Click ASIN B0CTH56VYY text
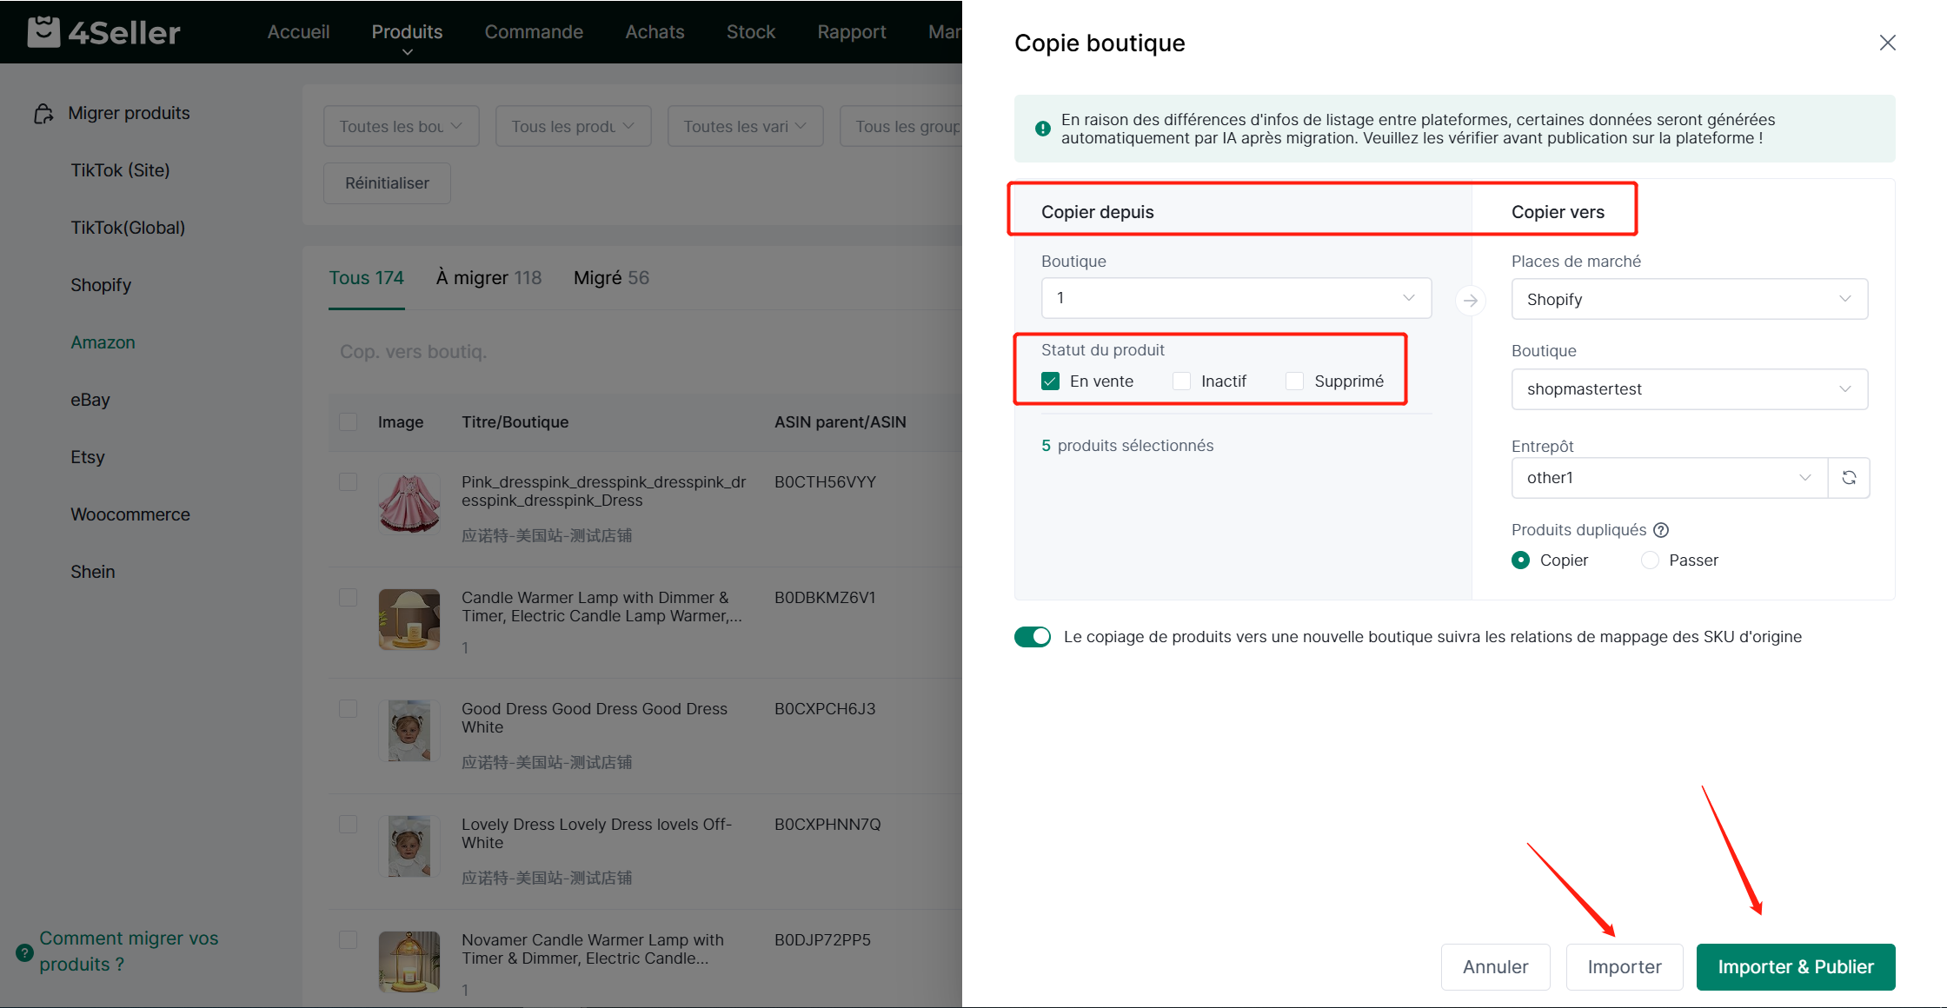This screenshot has width=1947, height=1008. coord(825,482)
